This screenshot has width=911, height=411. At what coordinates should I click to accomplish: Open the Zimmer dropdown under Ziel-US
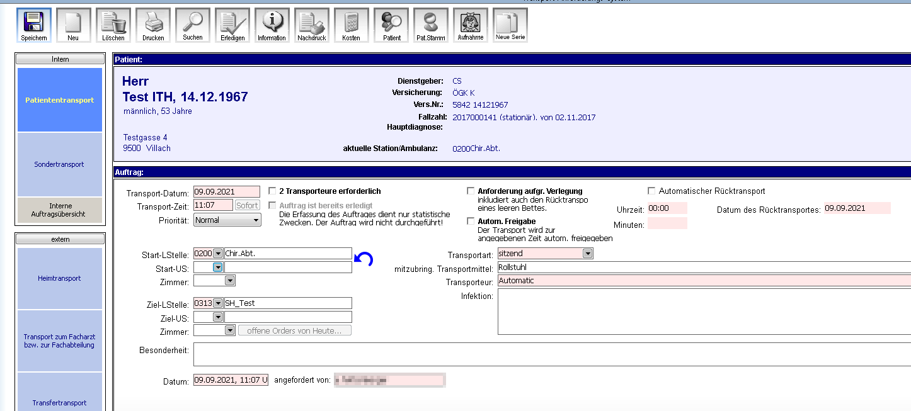point(231,330)
